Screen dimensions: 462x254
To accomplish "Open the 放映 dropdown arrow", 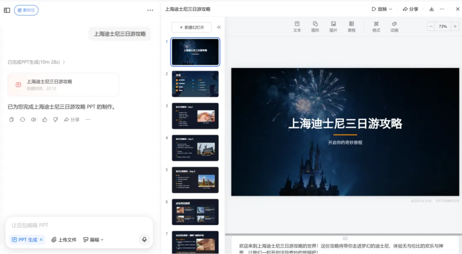I will (391, 9).
